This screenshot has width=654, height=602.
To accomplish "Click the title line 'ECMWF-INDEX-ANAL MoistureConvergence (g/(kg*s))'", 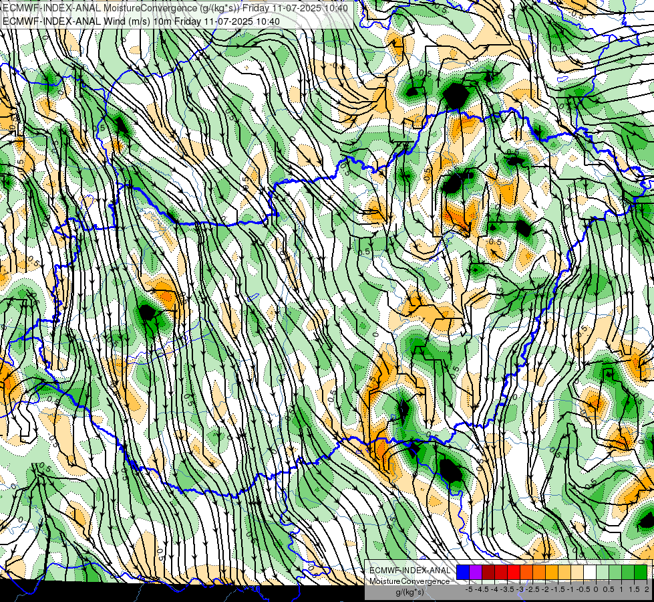I will point(120,8).
